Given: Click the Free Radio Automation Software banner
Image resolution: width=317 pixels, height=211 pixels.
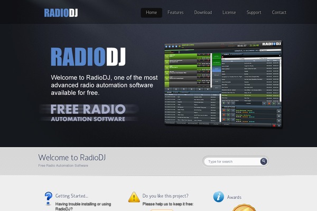Looking at the screenshot, I should [89, 113].
